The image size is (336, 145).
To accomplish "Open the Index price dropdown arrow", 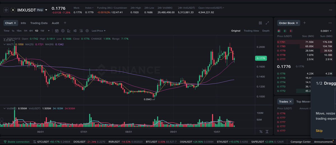I will point(93,8).
